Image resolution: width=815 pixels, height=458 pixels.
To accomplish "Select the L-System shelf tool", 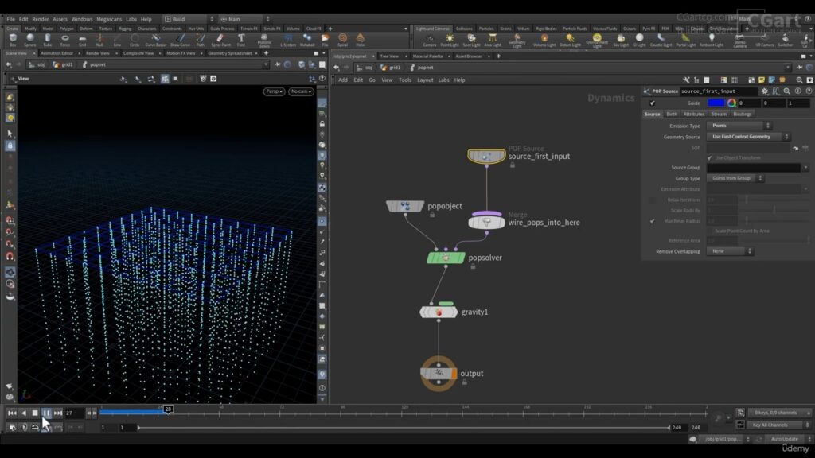I will click(x=288, y=40).
